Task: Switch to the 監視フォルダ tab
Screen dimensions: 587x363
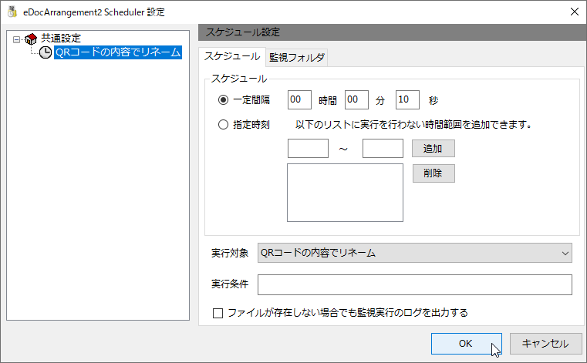Action: [x=297, y=58]
